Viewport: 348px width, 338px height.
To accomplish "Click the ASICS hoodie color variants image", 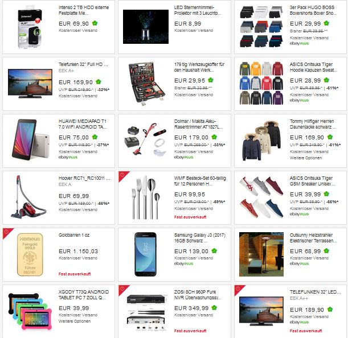I will tap(261, 83).
